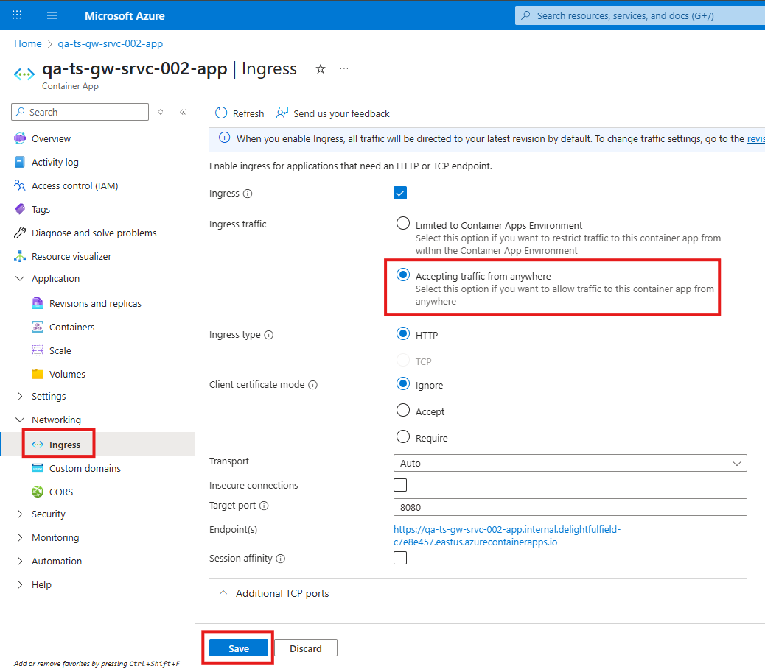Select Accepting traffic from anywhere radio

click(403, 275)
